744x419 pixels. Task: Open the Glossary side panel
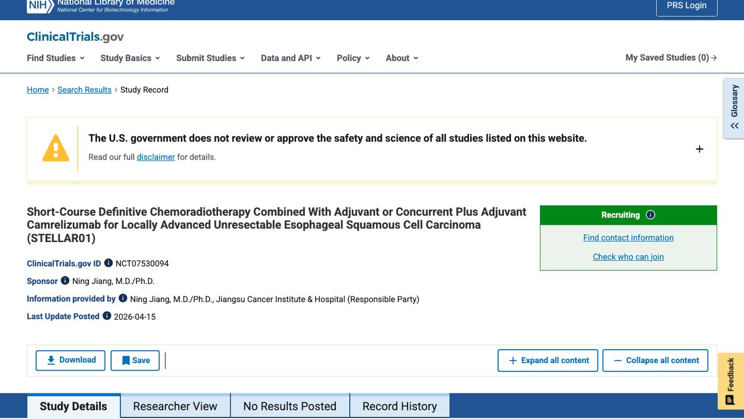(734, 108)
